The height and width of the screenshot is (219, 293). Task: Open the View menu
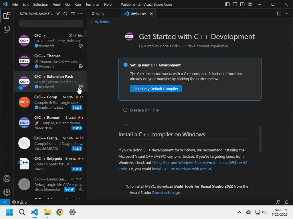[57, 4]
